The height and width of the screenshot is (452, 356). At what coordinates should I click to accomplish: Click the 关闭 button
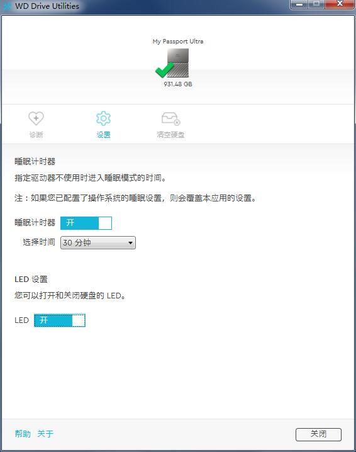[x=318, y=434]
